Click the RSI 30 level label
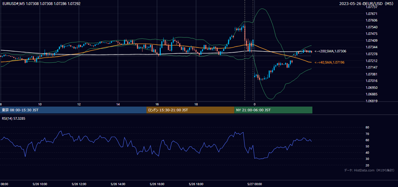This screenshot has height=187, width=398. pyautogui.click(x=367, y=159)
